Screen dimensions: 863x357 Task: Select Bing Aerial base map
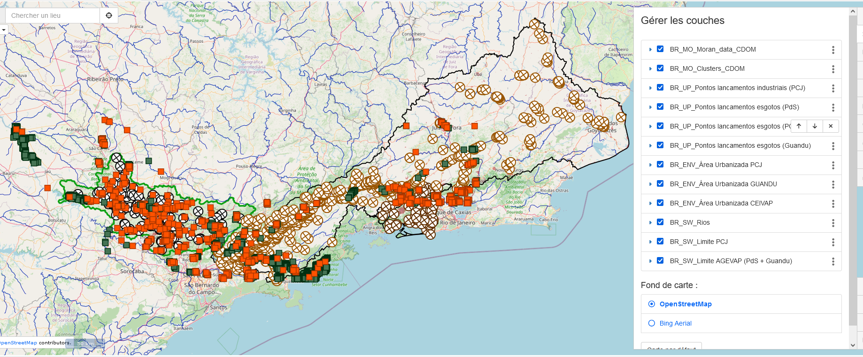coord(652,323)
